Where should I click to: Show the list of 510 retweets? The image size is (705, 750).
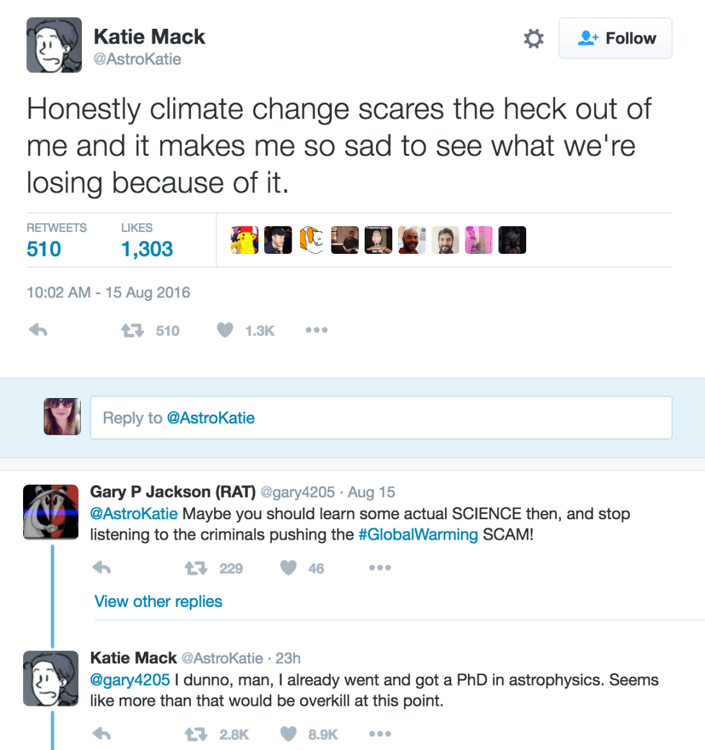click(x=44, y=249)
